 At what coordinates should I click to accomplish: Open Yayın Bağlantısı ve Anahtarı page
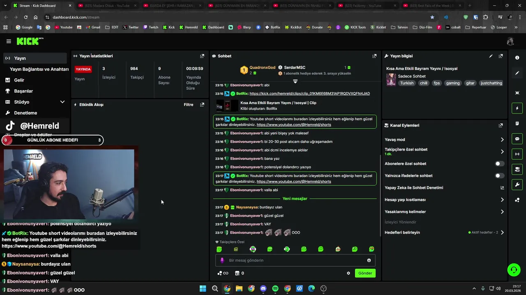(x=39, y=69)
